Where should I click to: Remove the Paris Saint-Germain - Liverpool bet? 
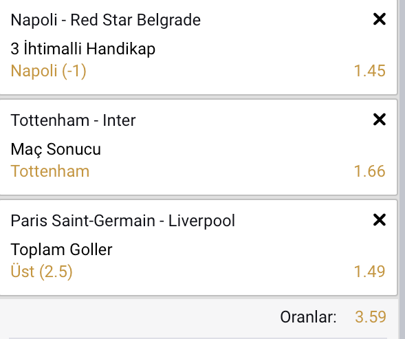click(380, 220)
